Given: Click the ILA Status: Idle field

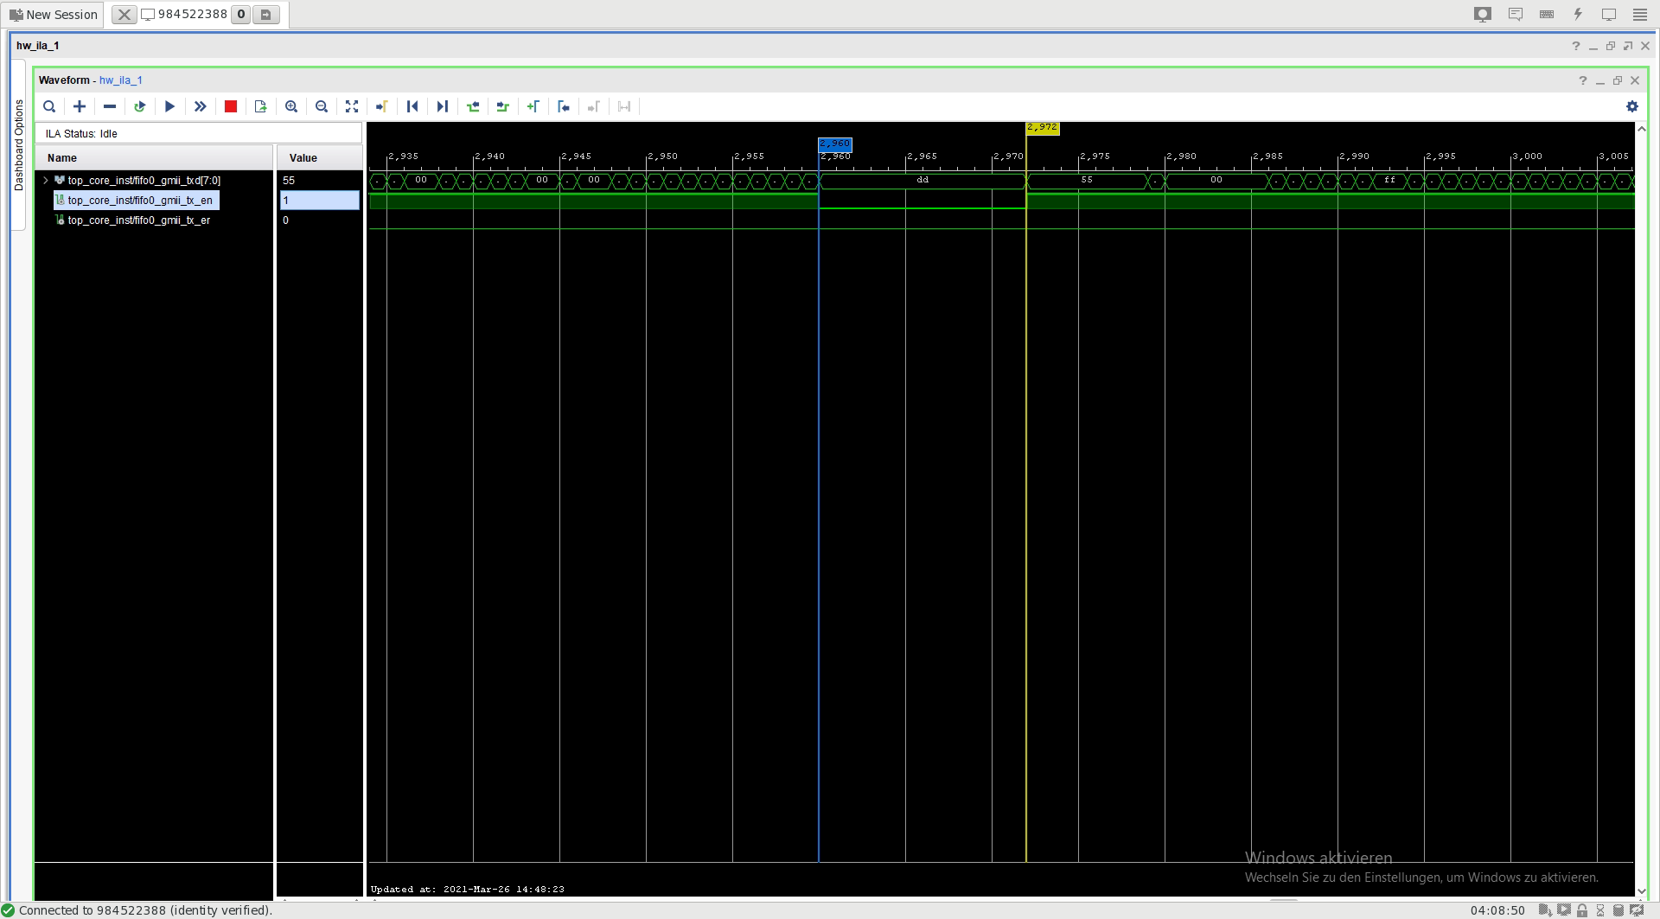Looking at the screenshot, I should [x=199, y=134].
